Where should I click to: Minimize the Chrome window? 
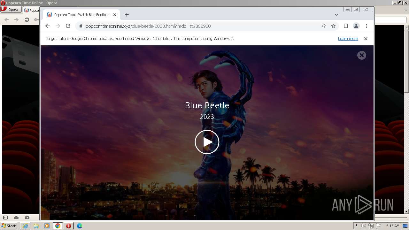(x=348, y=10)
